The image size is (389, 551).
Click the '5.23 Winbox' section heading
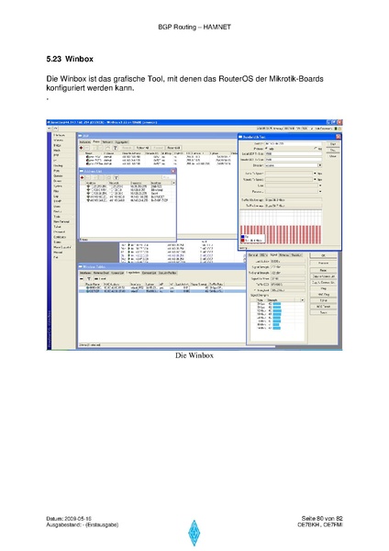click(x=70, y=59)
